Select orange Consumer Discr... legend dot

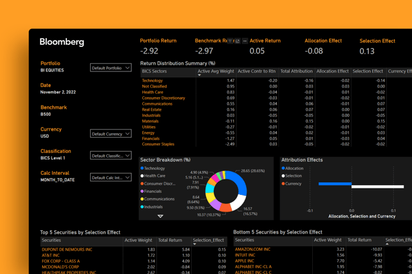click(x=142, y=184)
